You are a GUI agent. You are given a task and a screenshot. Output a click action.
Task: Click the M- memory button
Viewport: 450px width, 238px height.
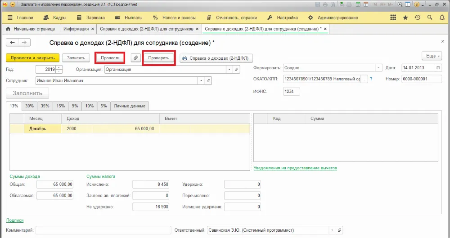(x=390, y=4)
